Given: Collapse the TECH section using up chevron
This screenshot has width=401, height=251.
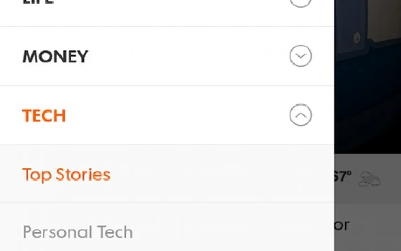Looking at the screenshot, I should click(x=300, y=115).
